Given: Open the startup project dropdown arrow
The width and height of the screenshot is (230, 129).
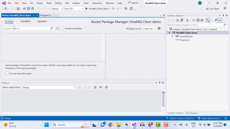Looking at the screenshot, I should (x=110, y=9).
